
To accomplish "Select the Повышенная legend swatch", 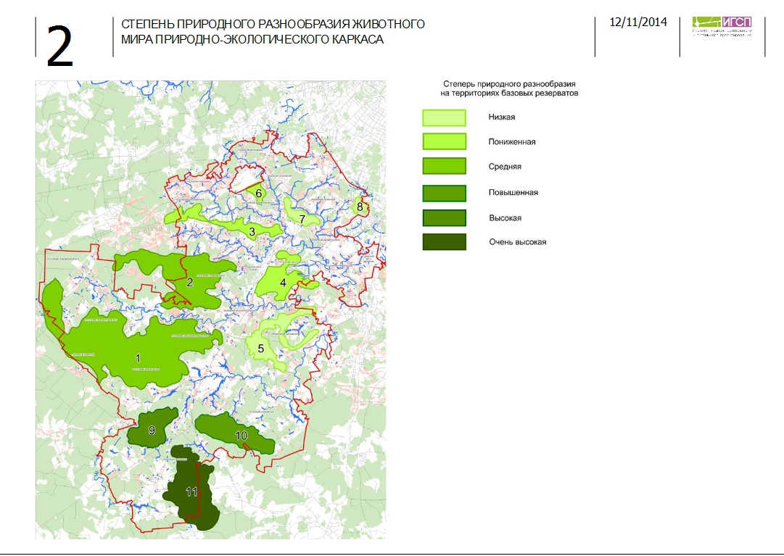I will click(444, 194).
